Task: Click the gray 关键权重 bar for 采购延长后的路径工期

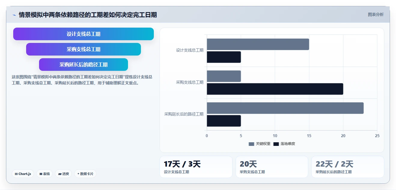Action: [285, 108]
